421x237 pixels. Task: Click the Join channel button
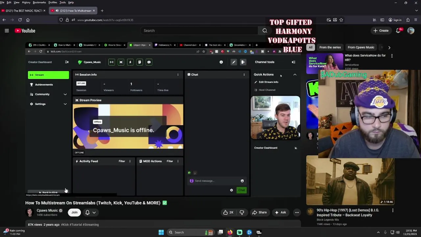click(74, 212)
